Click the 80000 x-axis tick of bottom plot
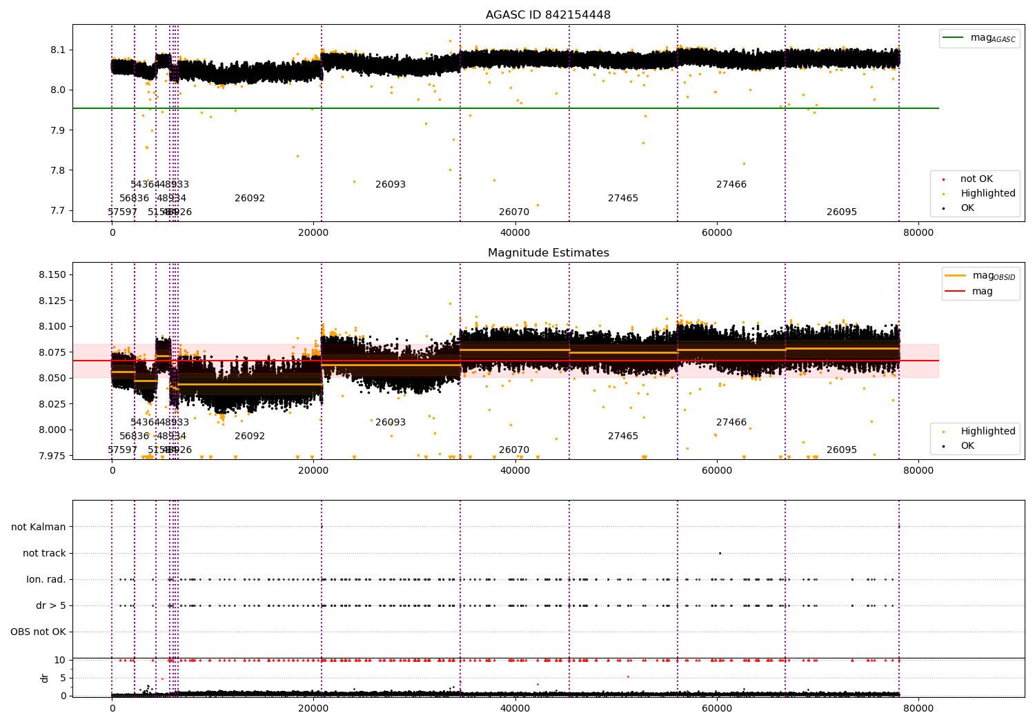This screenshot has height=724, width=1035. click(918, 708)
